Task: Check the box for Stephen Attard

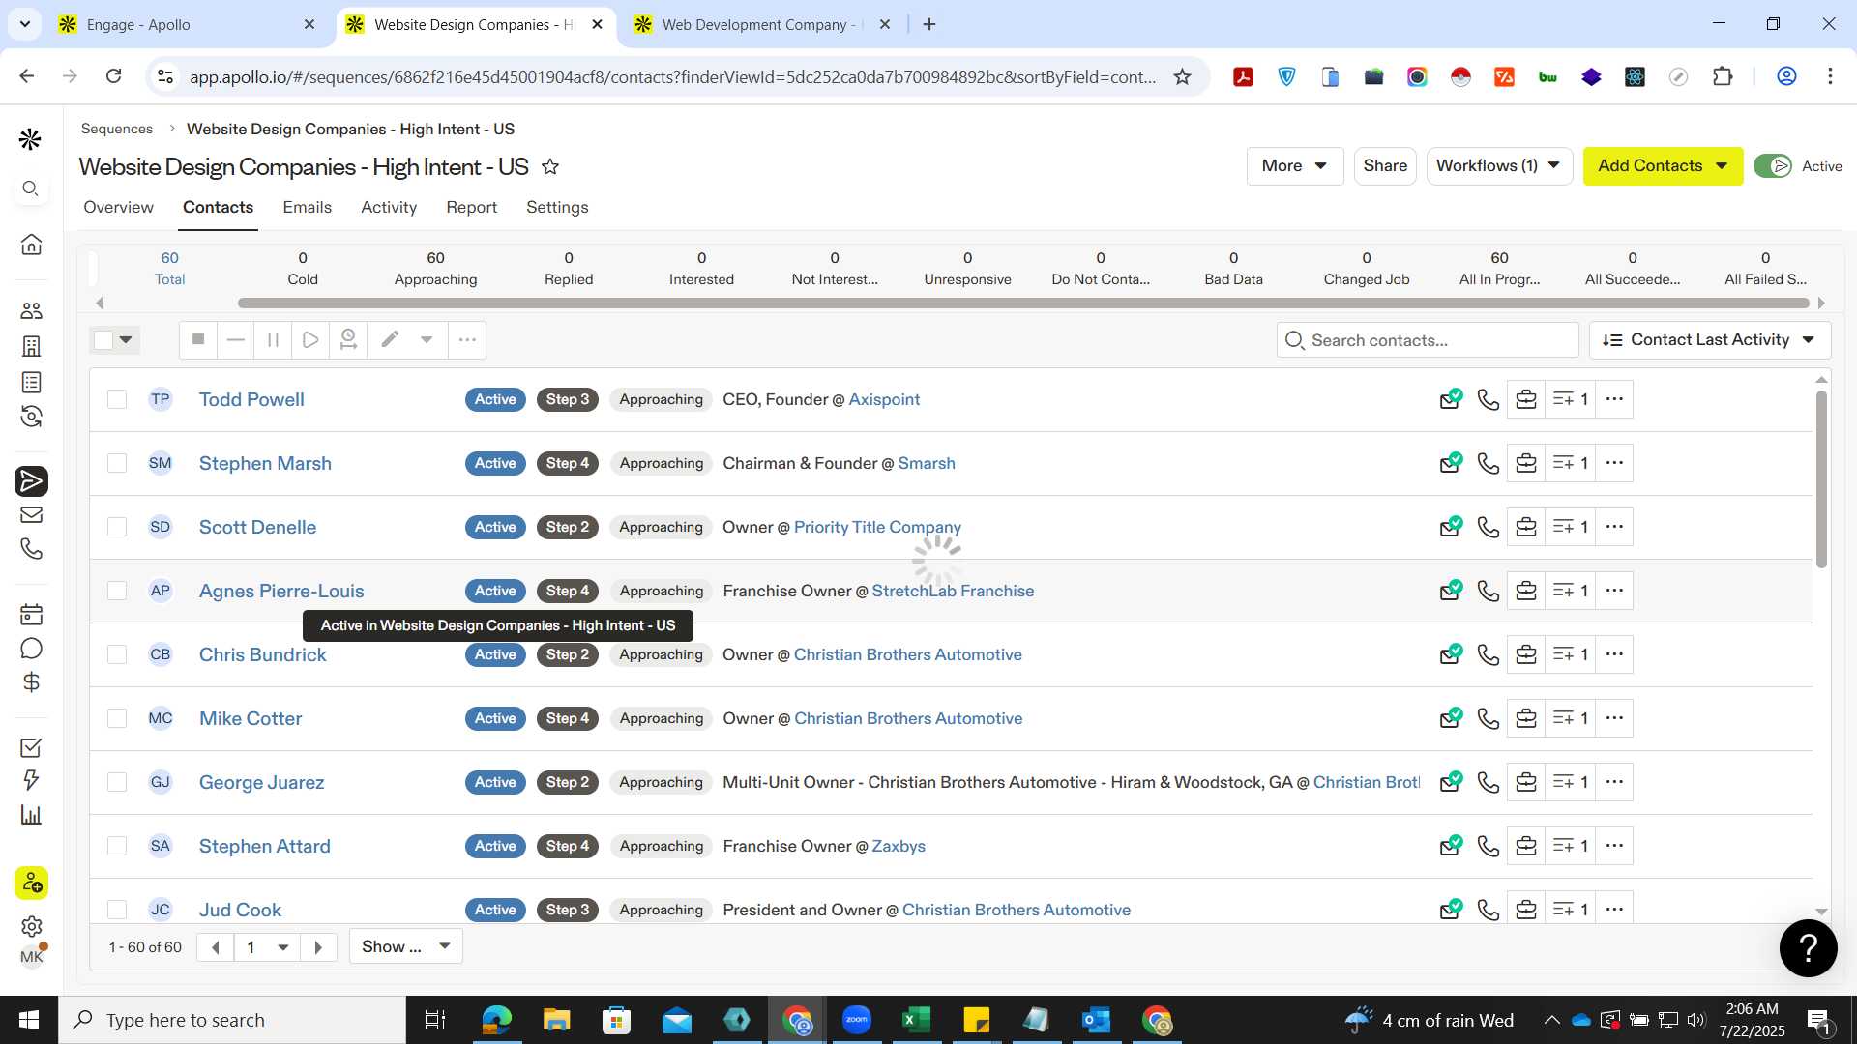Action: pos(117,846)
